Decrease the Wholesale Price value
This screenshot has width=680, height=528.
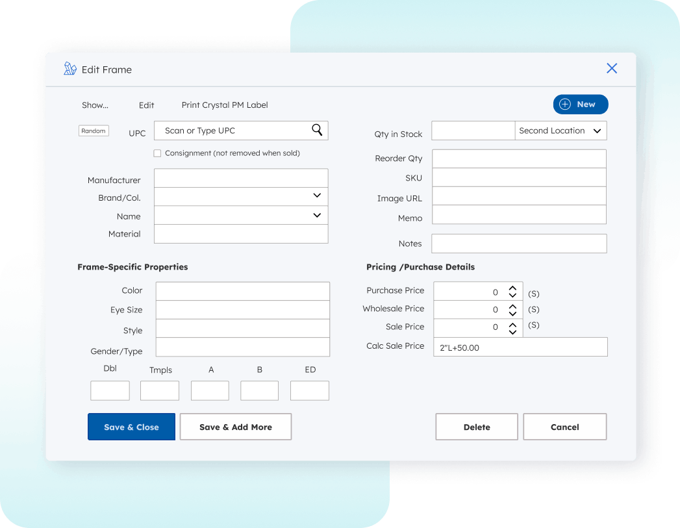point(512,314)
